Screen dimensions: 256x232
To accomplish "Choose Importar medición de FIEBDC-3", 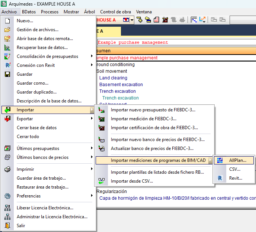I will (x=144, y=119).
